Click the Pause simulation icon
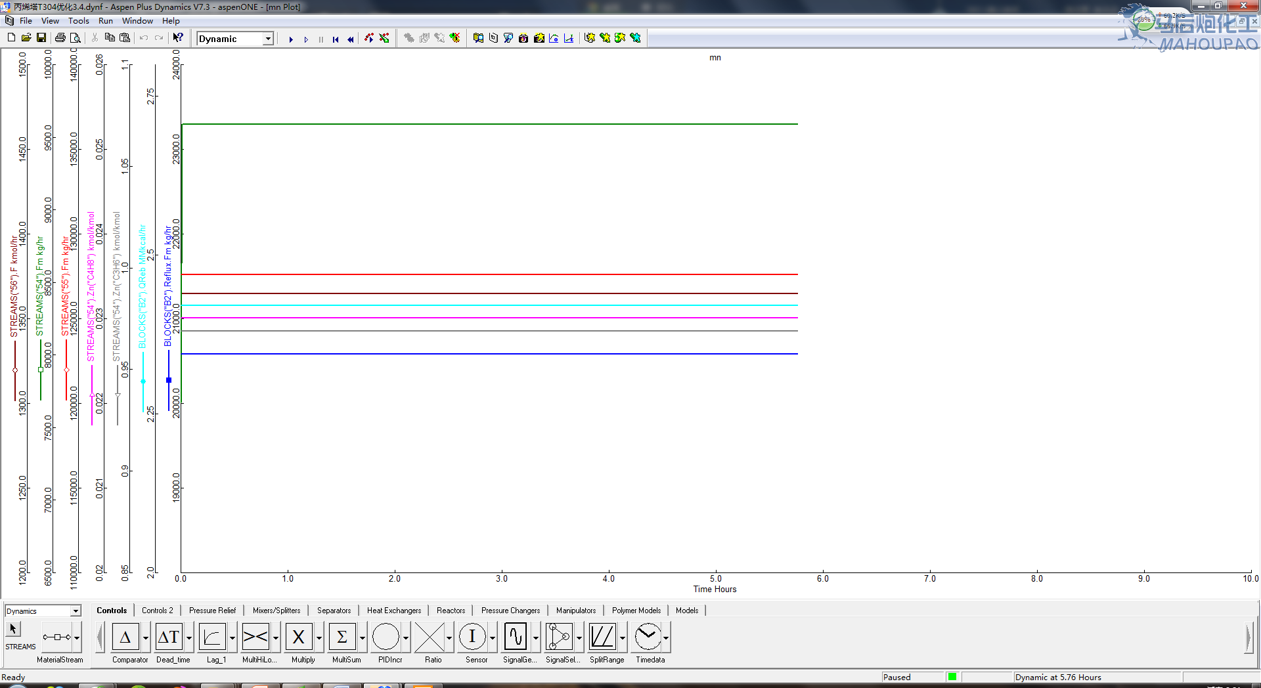This screenshot has width=1261, height=688. pos(321,39)
